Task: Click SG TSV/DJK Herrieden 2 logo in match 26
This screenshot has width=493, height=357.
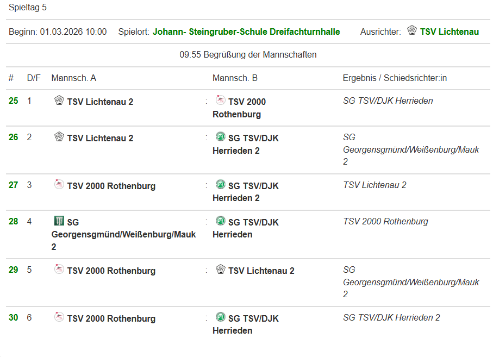Action: (x=221, y=137)
